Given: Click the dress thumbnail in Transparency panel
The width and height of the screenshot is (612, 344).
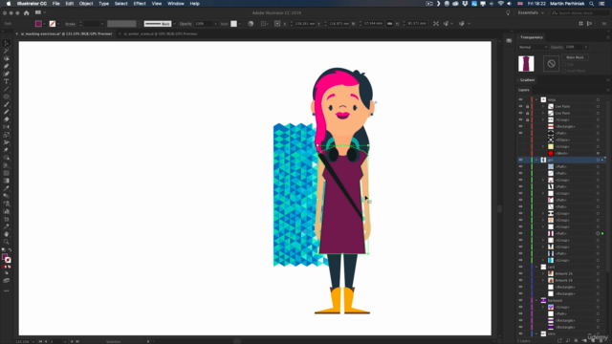Looking at the screenshot, I should tap(526, 64).
